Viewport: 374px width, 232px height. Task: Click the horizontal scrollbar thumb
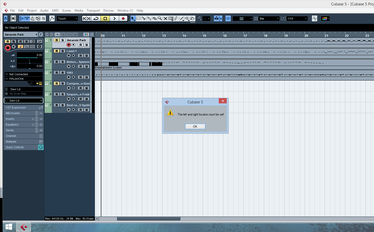149,219
